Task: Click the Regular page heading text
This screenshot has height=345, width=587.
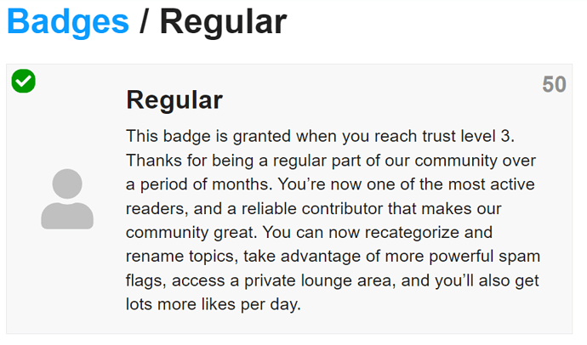Action: (x=223, y=23)
